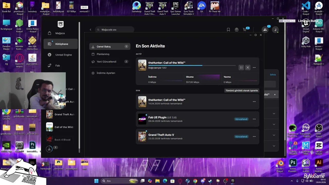Open Fab in Epic sidebar
Screen dimensions: 329x185
(61, 66)
